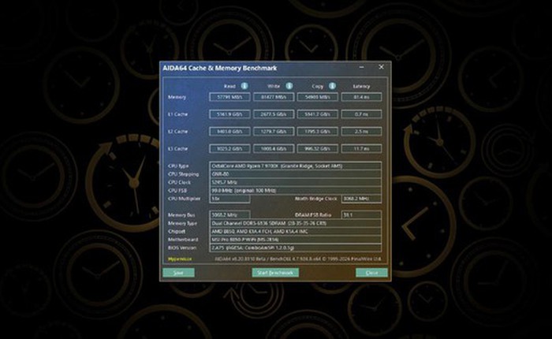552x339 pixels.
Task: Click the Latency column header
Action: (361, 86)
